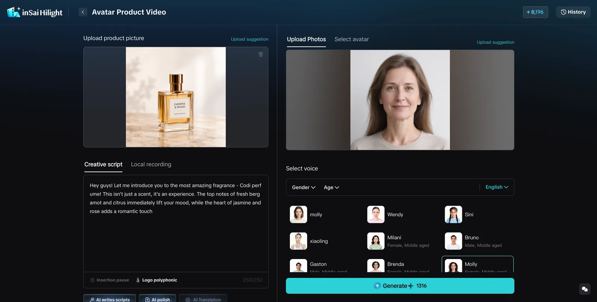Expand the Age filter dropdown
Viewport: 597px width, 302px height.
[331, 187]
